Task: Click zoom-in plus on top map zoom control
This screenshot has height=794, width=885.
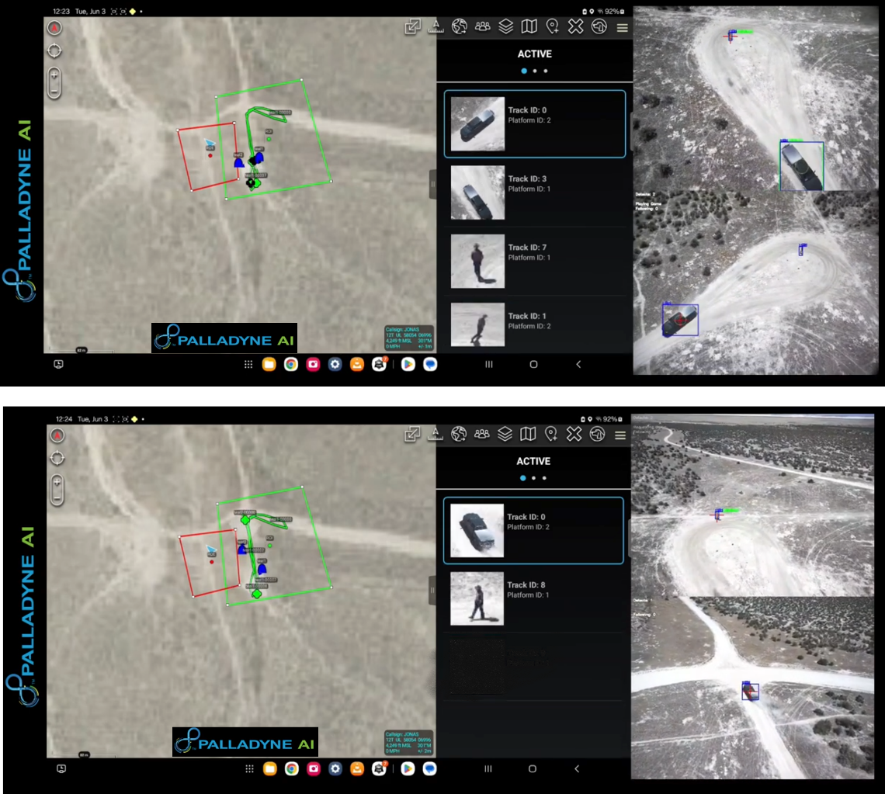Action: 54,75
